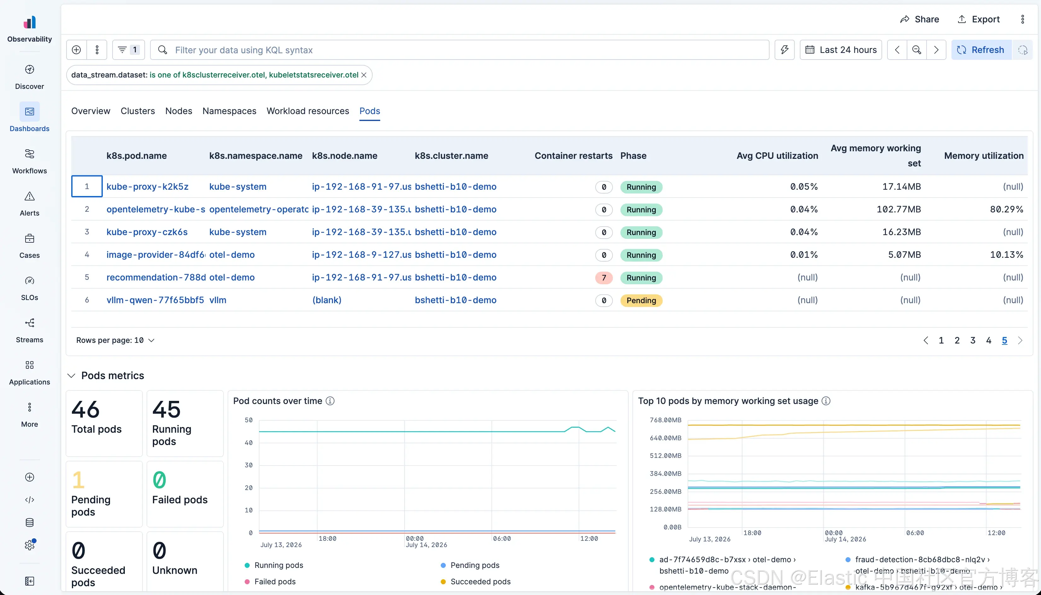Collapse the Pods metrics section
The height and width of the screenshot is (595, 1041).
point(71,376)
